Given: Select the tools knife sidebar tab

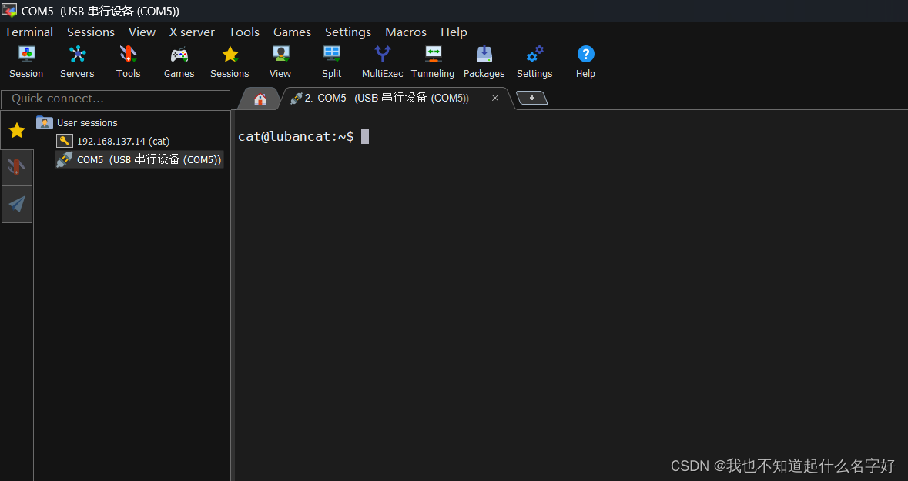Looking at the screenshot, I should coord(17,168).
